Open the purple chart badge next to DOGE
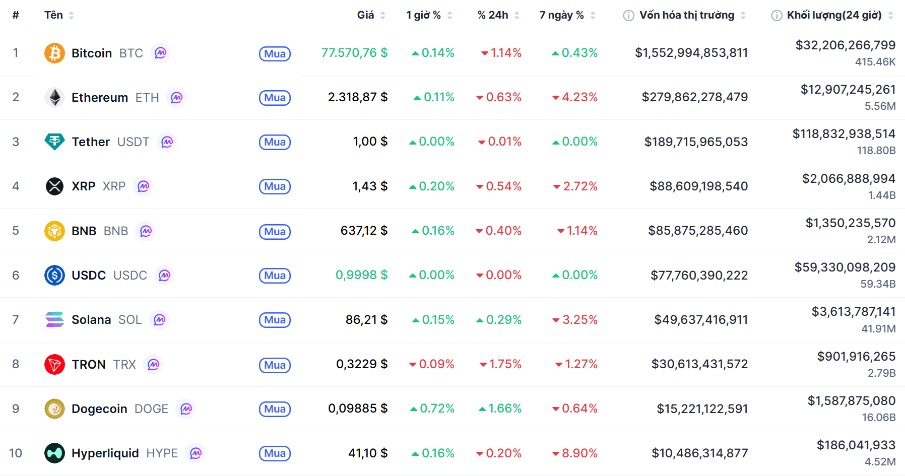The width and height of the screenshot is (905, 476). pos(186,409)
